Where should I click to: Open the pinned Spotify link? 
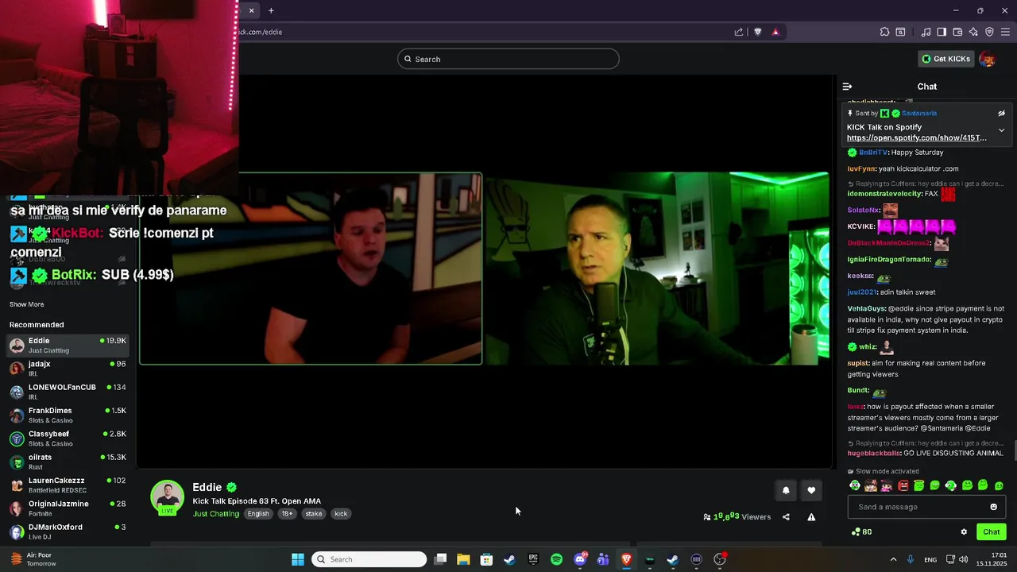point(917,138)
